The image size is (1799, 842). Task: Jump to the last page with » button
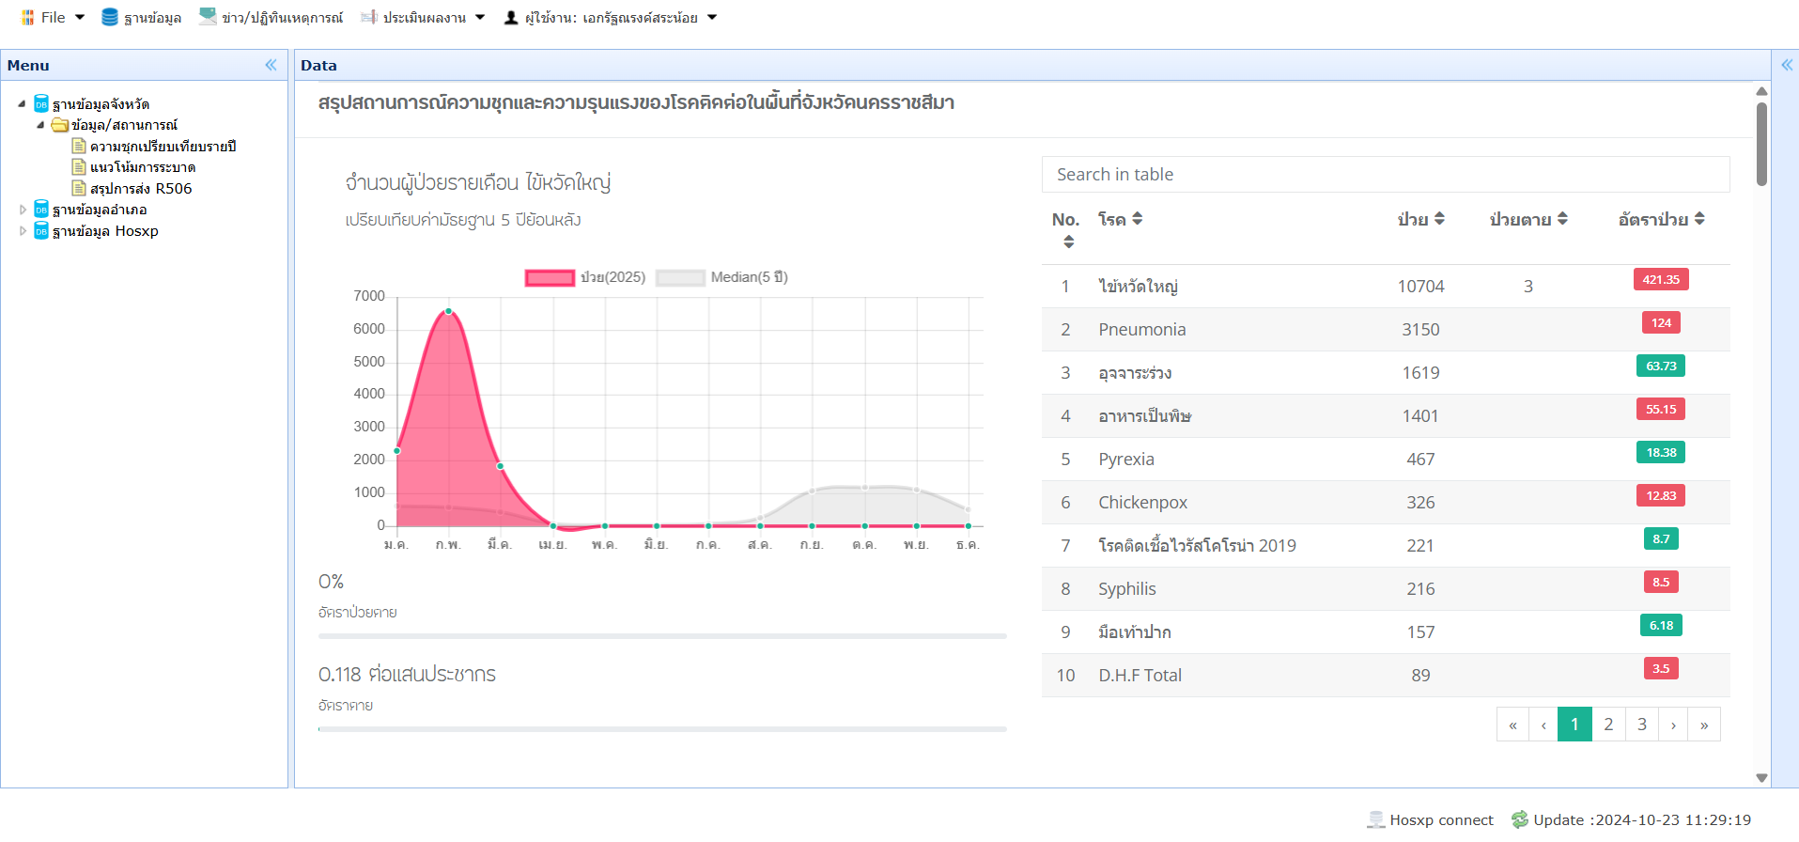click(x=1704, y=725)
